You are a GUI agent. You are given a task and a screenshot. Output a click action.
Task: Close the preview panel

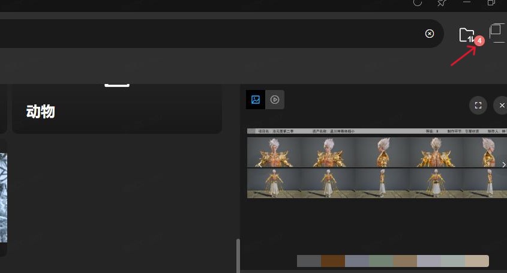click(502, 106)
